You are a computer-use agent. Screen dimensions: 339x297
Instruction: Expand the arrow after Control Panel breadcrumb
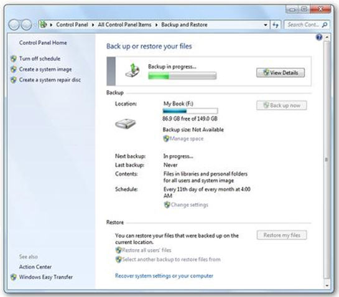(93, 25)
